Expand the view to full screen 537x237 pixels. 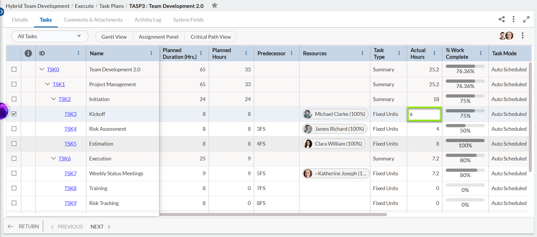pyautogui.click(x=526, y=19)
